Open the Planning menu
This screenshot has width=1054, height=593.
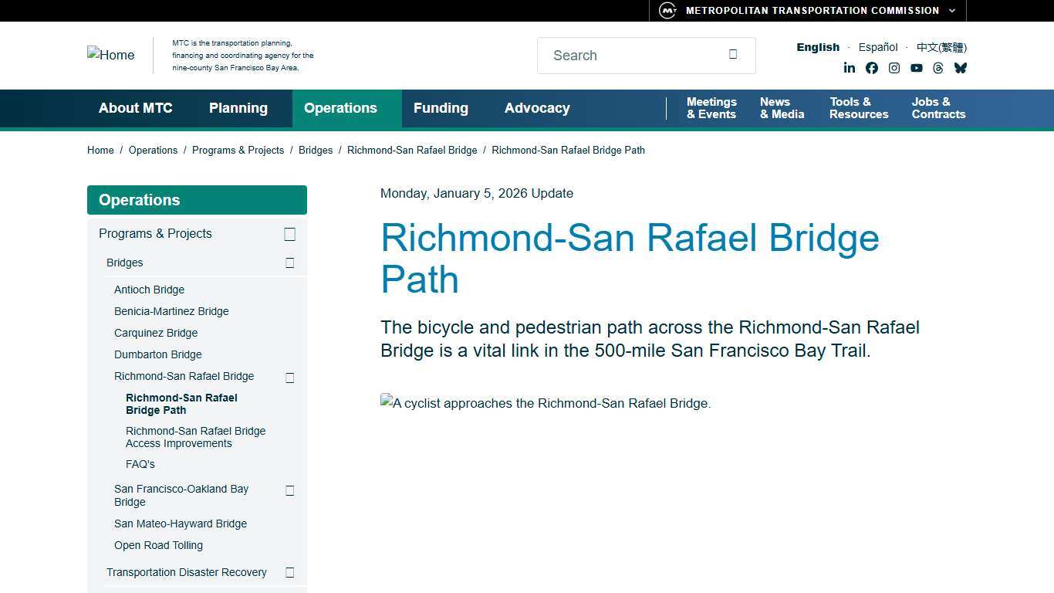[238, 108]
